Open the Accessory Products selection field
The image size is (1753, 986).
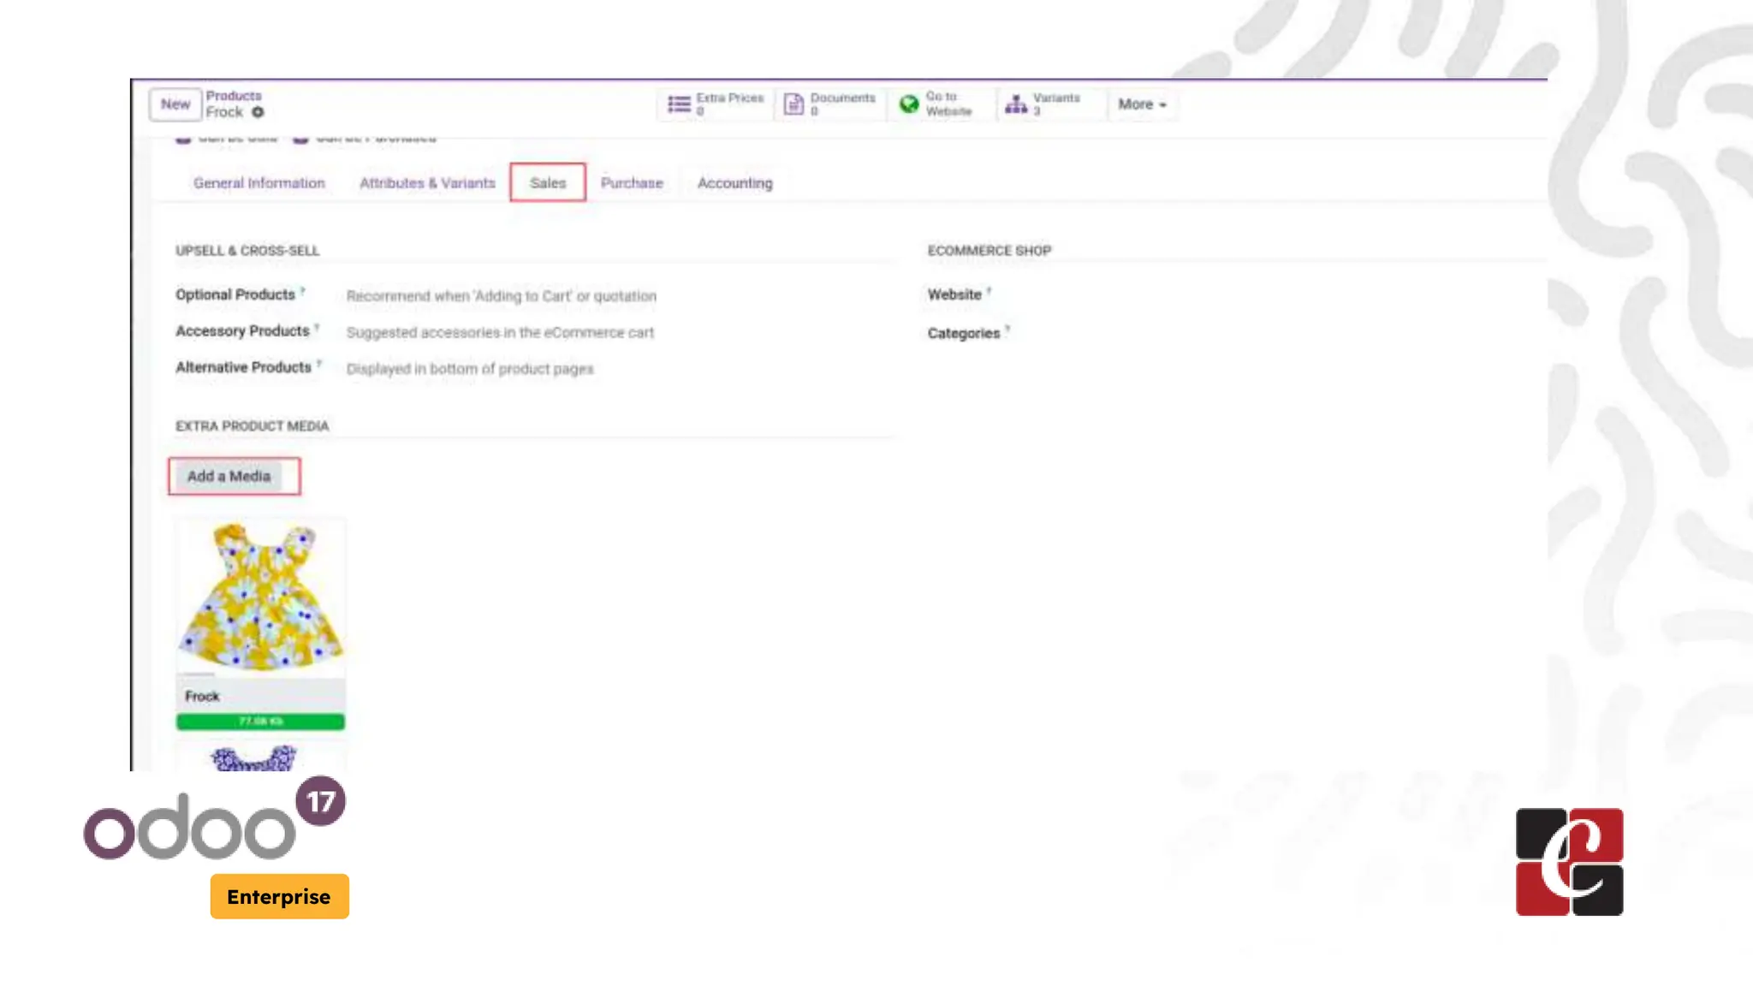tap(500, 333)
